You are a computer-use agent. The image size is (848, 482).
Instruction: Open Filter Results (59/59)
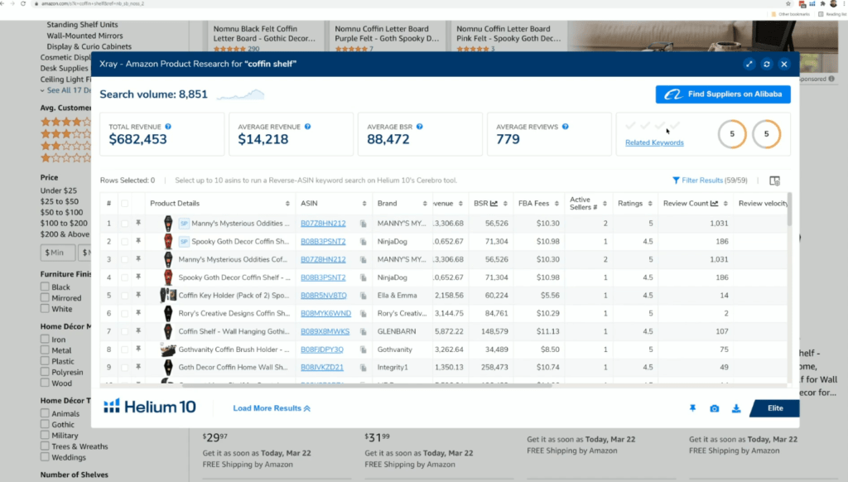[710, 181]
